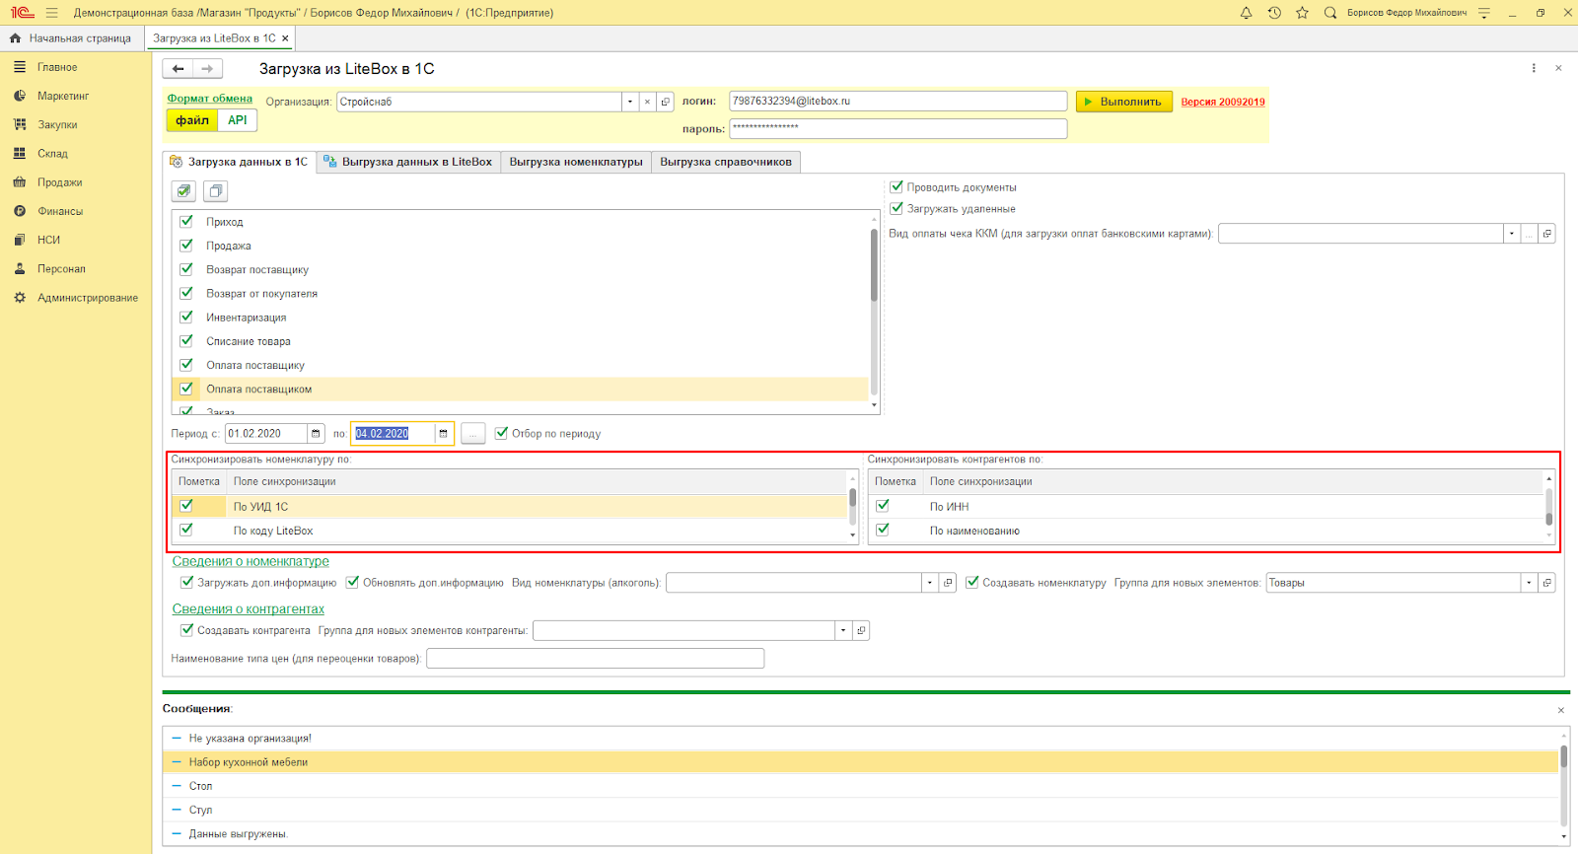1578x854 pixels.
Task: Switch to Загрузка данных в 1С tab
Action: coord(240,162)
